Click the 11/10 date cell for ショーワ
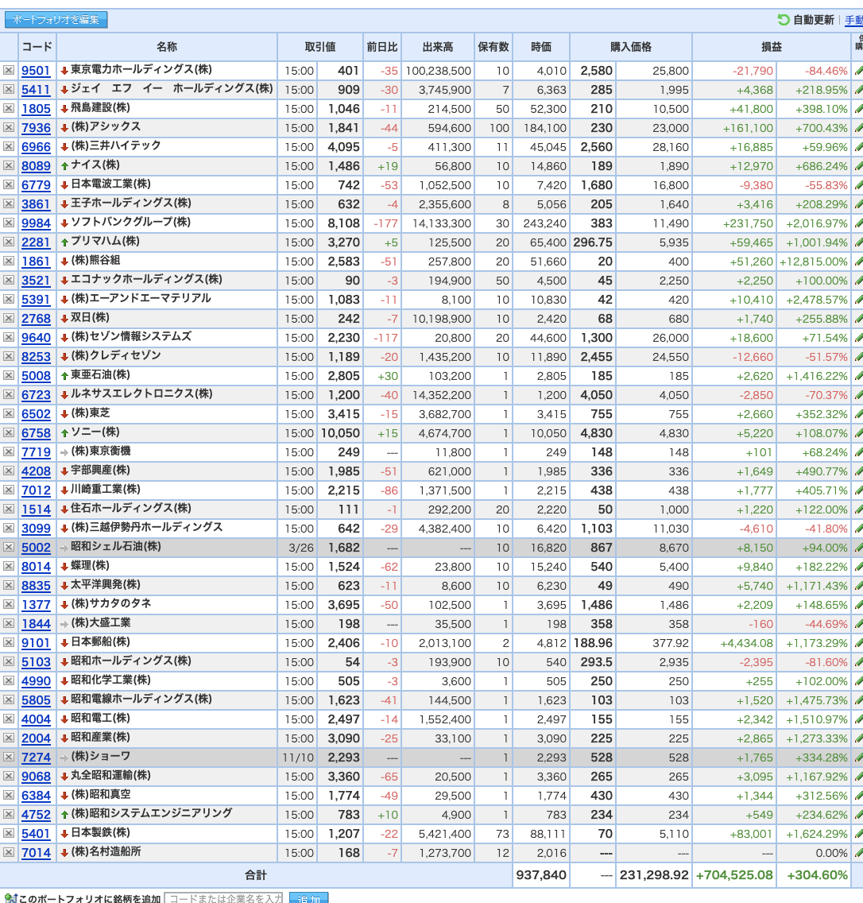 298,758
